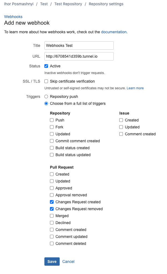Screen dimensions: 167x274
Task: Enable the Push trigger under Repository
Action: click(52, 120)
